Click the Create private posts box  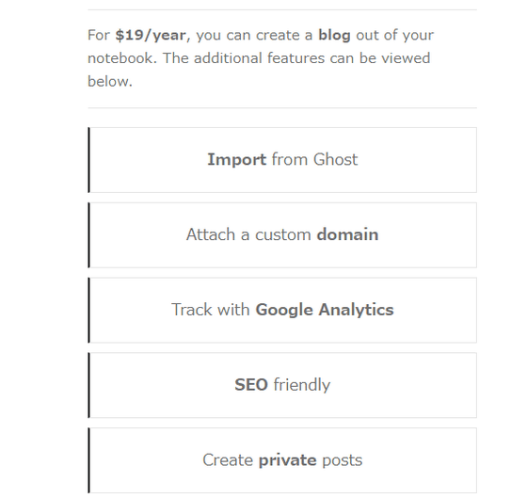[282, 460]
